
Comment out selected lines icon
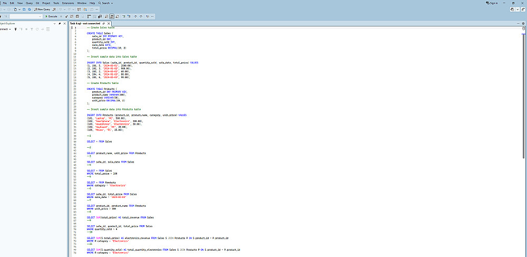tap(124, 16)
